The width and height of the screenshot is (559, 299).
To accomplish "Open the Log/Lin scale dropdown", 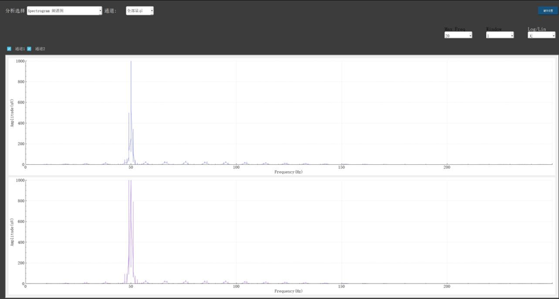I will (x=541, y=36).
